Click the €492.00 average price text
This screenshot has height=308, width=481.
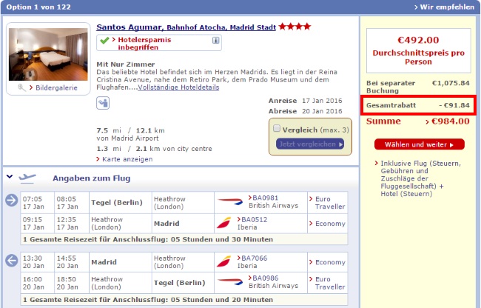tap(418, 40)
